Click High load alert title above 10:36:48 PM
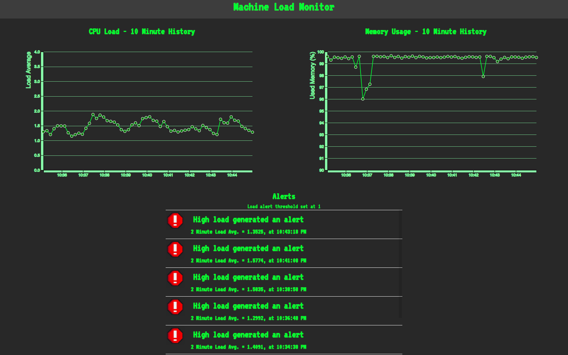 248,306
